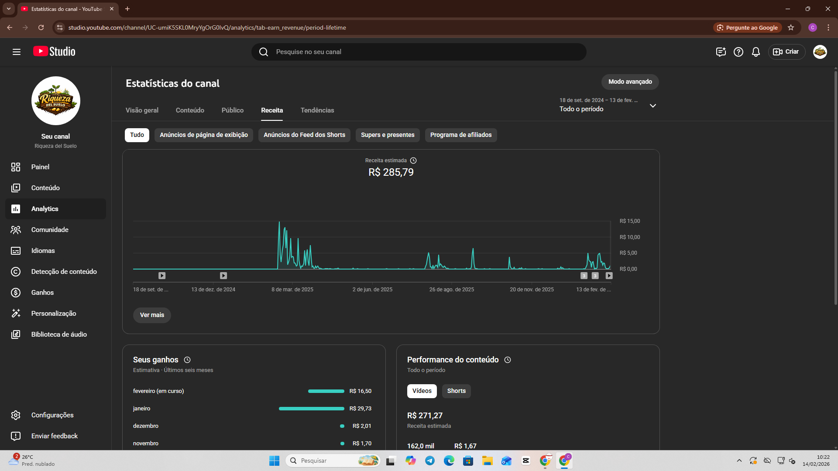838x471 pixels.
Task: Expand chart details with Ver mais
Action: click(152, 315)
